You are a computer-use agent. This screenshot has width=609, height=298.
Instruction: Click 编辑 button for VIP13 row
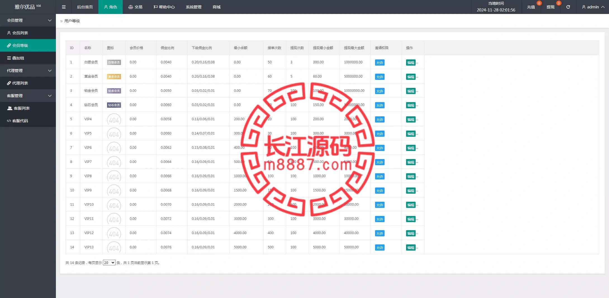[411, 247]
